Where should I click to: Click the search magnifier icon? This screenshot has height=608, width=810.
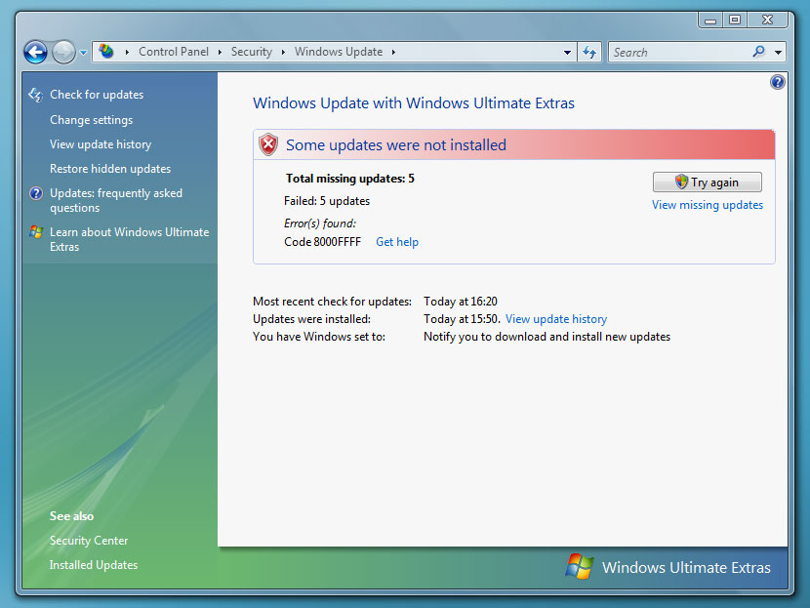[758, 52]
